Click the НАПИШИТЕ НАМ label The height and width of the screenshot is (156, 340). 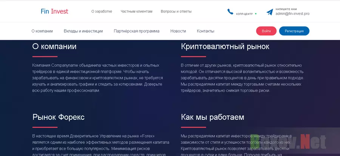286,9
